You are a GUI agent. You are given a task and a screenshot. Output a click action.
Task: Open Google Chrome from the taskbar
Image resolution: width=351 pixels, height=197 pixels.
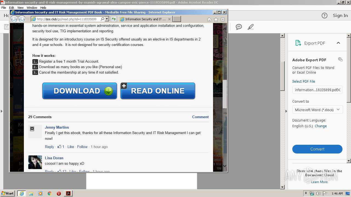pos(50,193)
